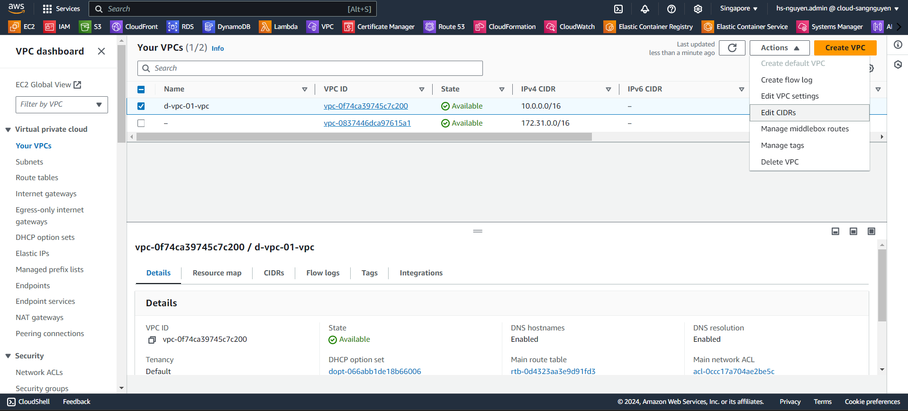This screenshot has width=908, height=411.
Task: Collapse the Virtual private cloud section
Action: [x=8, y=129]
